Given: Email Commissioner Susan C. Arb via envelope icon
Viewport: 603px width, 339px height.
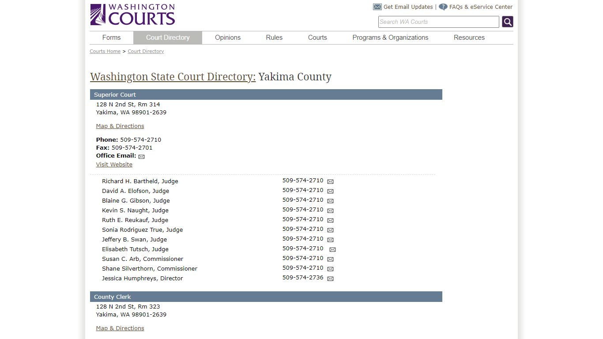Looking at the screenshot, I should (x=330, y=259).
